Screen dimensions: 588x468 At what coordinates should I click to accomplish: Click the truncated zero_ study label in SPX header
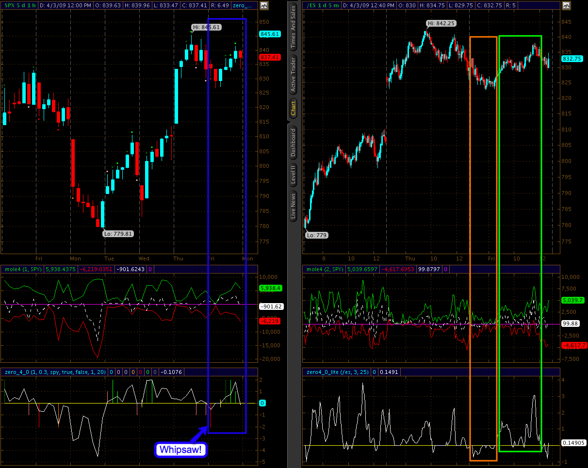(243, 5)
